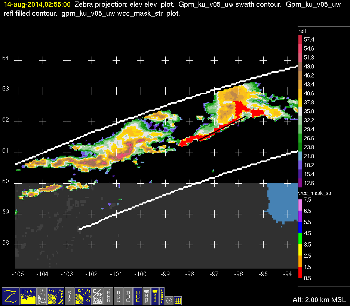Enable the BSR mask icon
The height and width of the screenshot is (306, 350).
coord(109,296)
